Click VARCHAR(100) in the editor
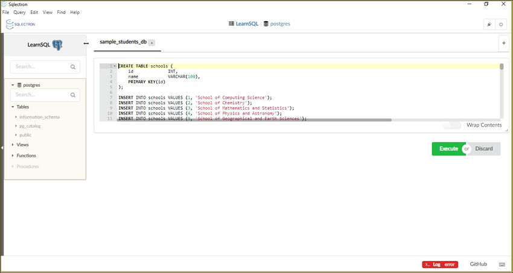The width and height of the screenshot is (513, 273). click(183, 77)
